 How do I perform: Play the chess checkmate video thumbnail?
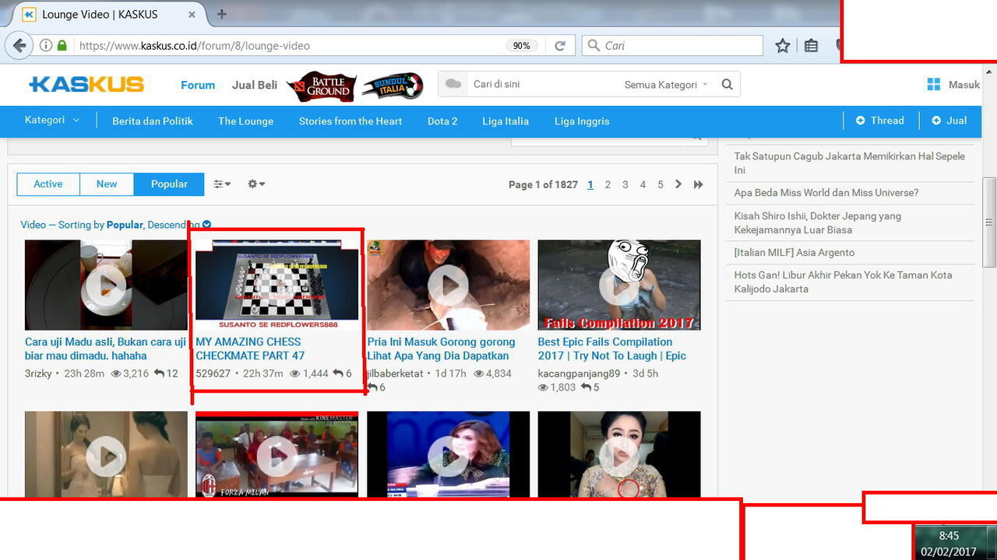point(277,285)
